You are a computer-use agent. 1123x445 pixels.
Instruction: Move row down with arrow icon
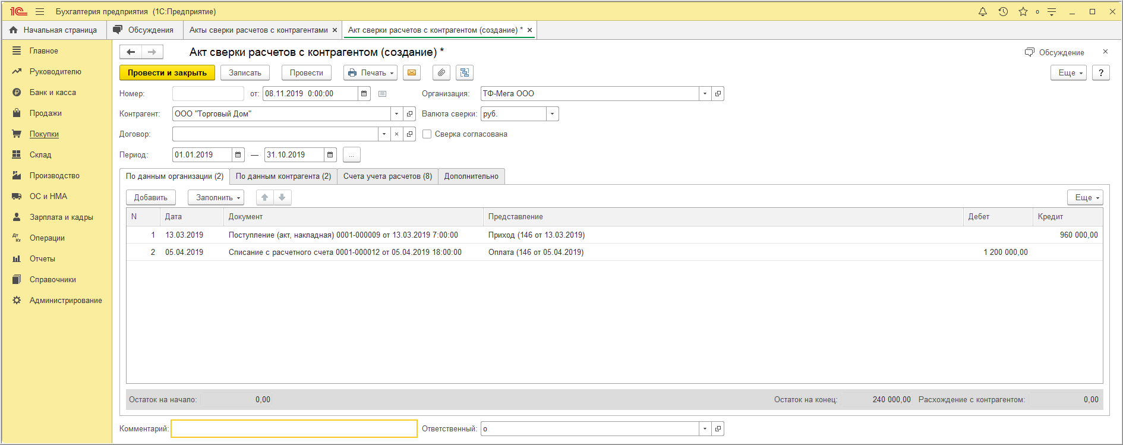click(x=282, y=197)
